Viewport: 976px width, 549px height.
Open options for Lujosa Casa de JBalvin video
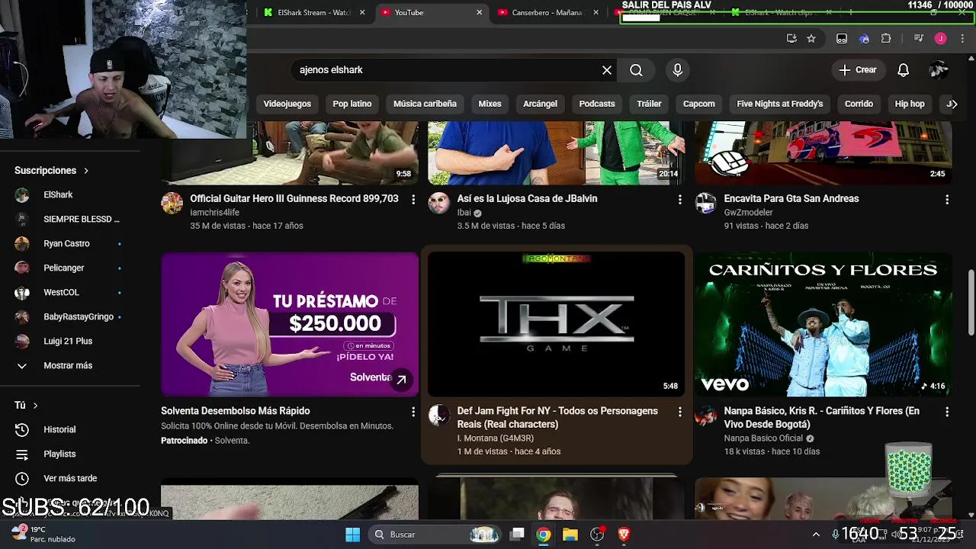coord(679,199)
